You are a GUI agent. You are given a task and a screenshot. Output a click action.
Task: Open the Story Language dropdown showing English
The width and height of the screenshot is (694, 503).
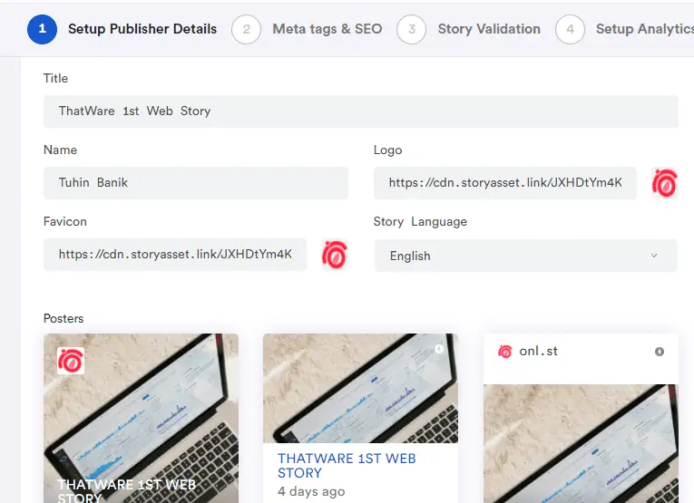point(526,256)
